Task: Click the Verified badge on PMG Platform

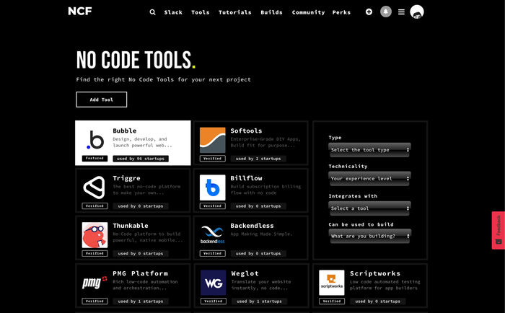Action: coord(95,301)
